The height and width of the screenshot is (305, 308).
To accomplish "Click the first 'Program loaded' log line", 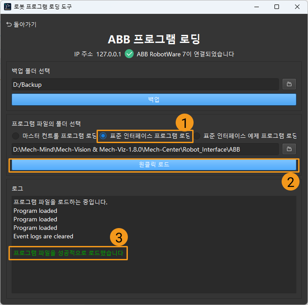I will pyautogui.click(x=35, y=211).
